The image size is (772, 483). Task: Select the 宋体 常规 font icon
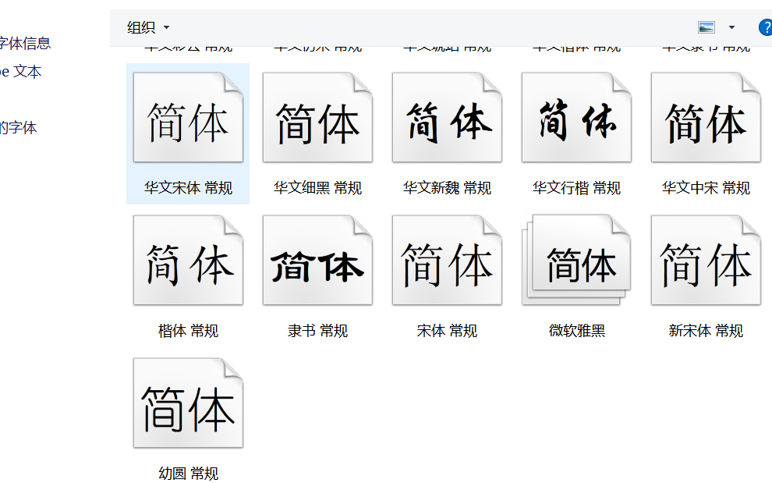click(447, 261)
